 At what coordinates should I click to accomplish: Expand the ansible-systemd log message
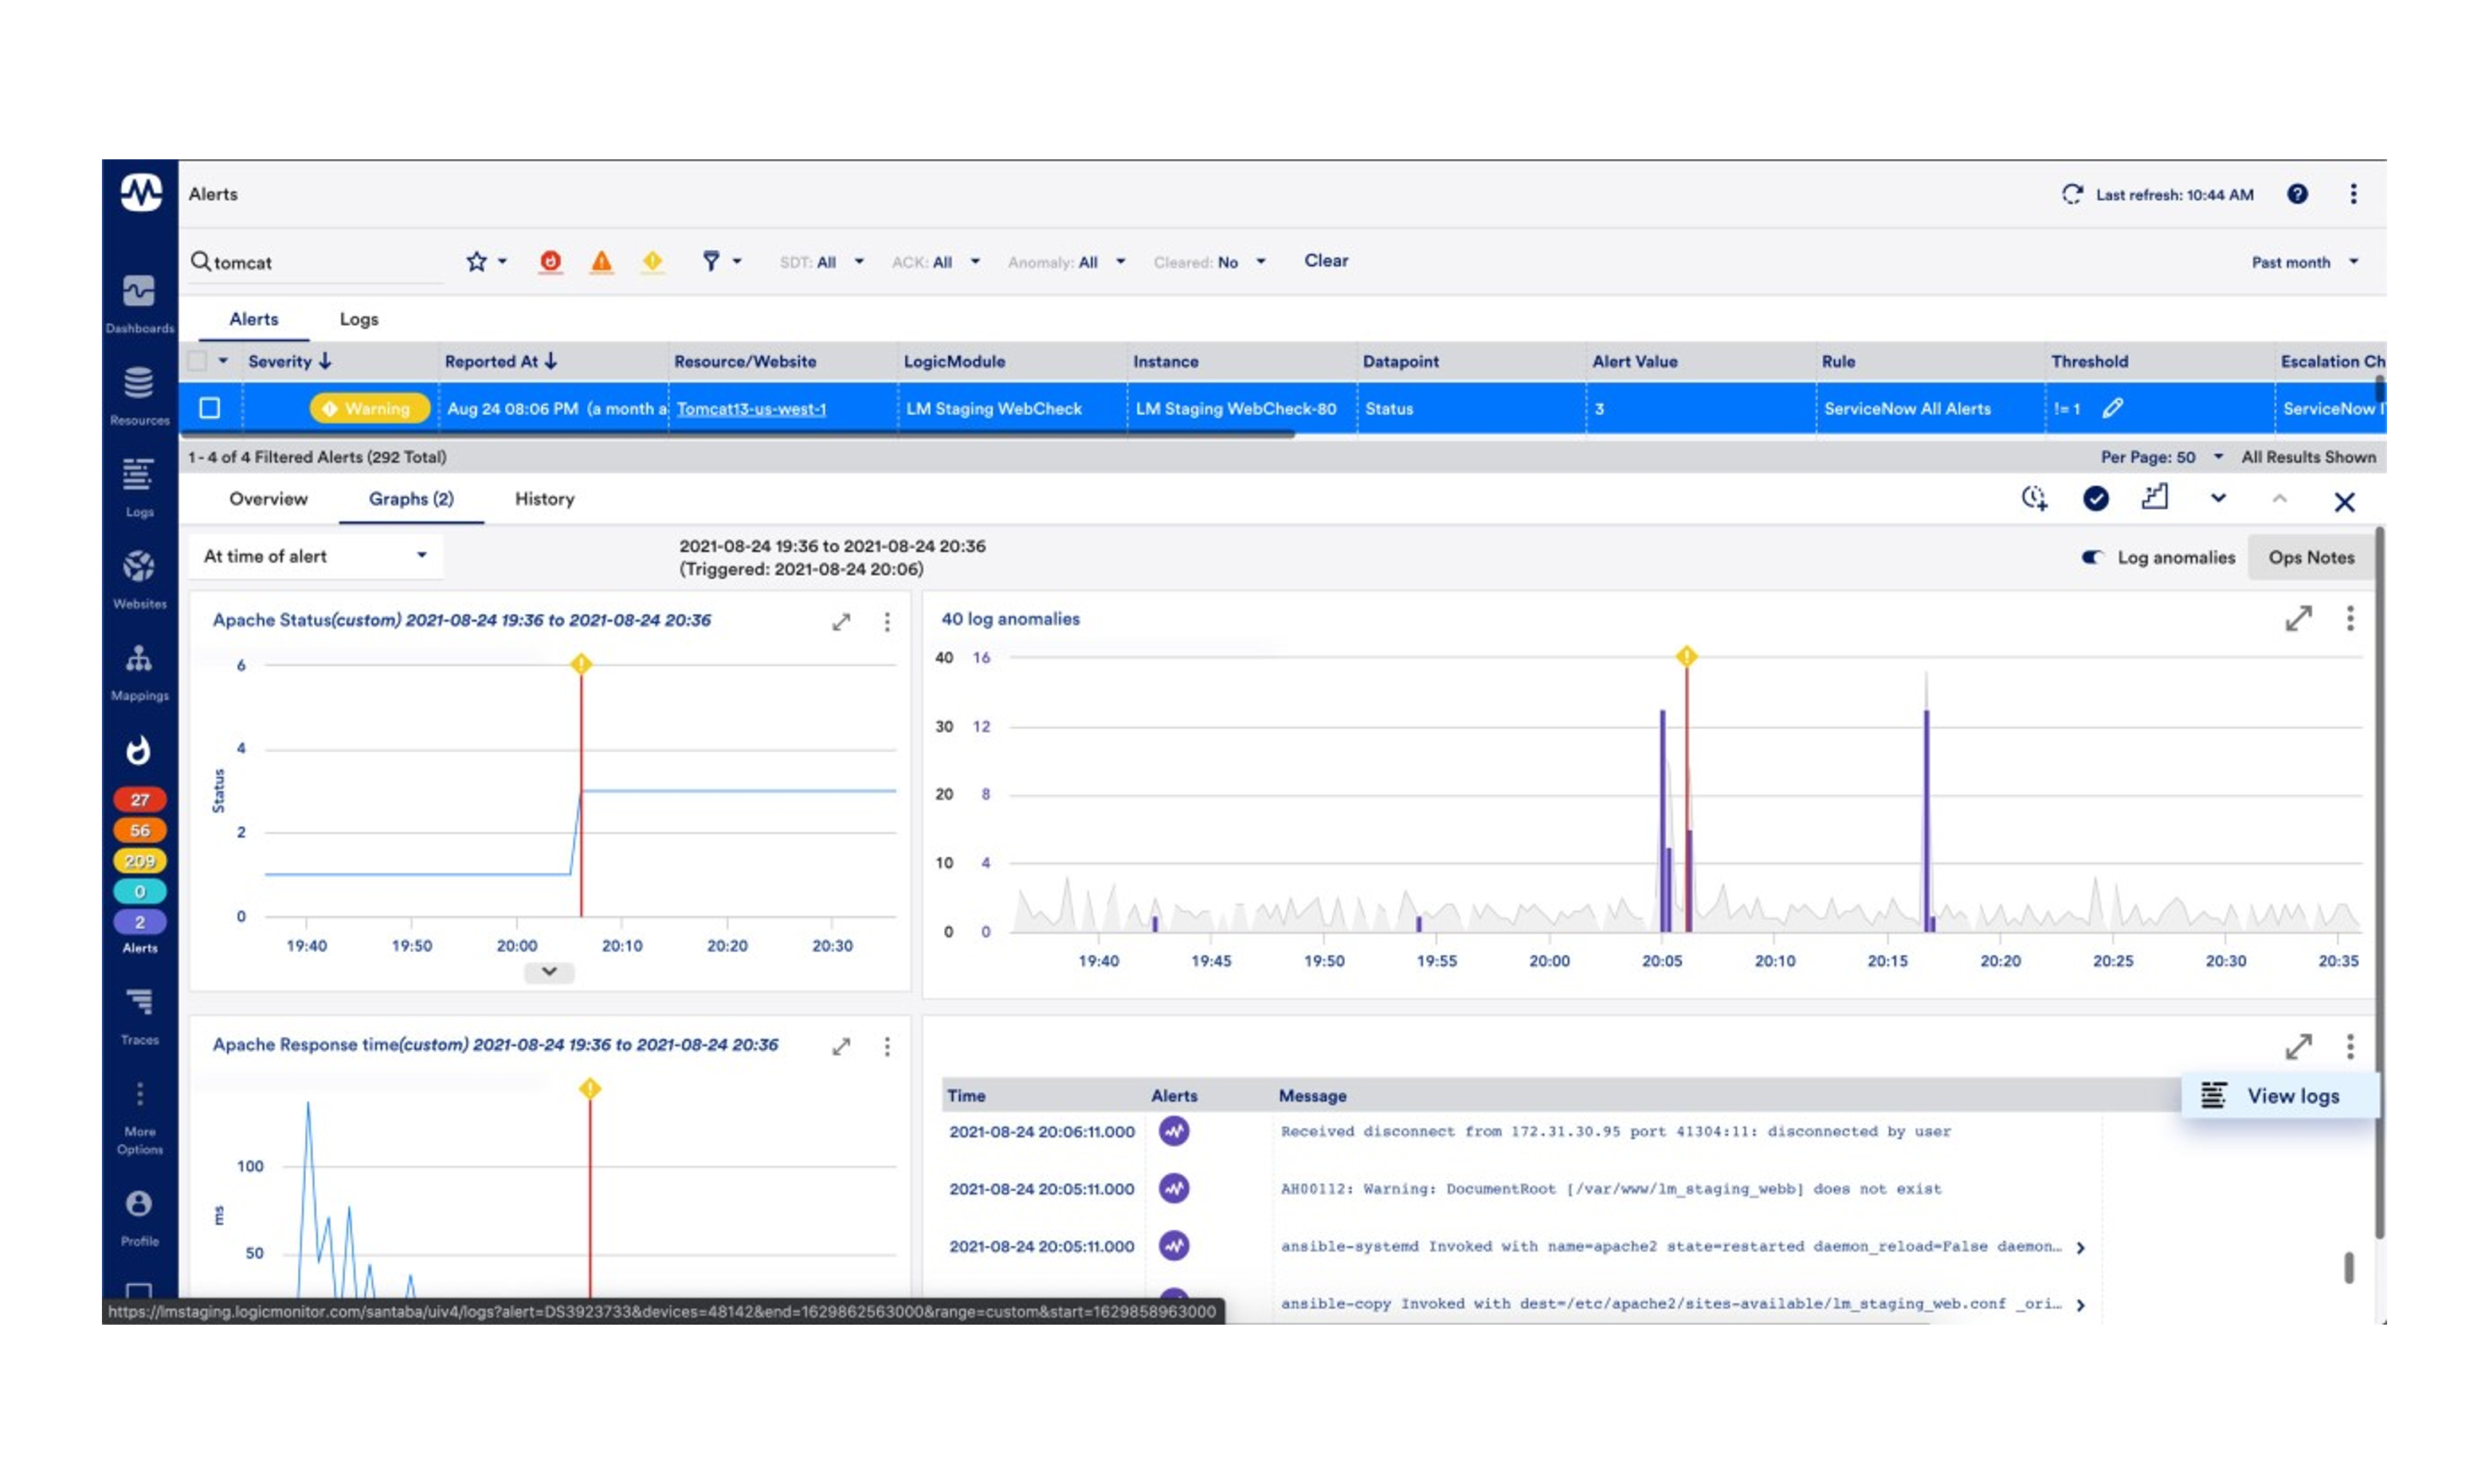pyautogui.click(x=2080, y=1248)
